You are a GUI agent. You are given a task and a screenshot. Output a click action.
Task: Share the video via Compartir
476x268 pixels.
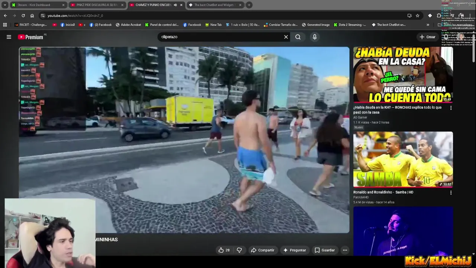[263, 250]
